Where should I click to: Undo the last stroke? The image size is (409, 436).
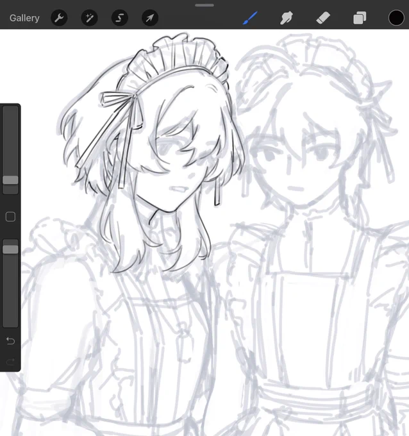coord(10,340)
